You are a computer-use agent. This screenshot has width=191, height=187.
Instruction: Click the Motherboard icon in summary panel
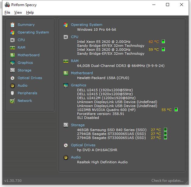point(66,73)
